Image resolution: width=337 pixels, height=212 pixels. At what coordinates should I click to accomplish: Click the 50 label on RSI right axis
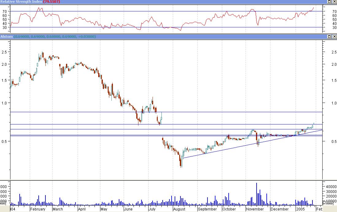coord(335,20)
